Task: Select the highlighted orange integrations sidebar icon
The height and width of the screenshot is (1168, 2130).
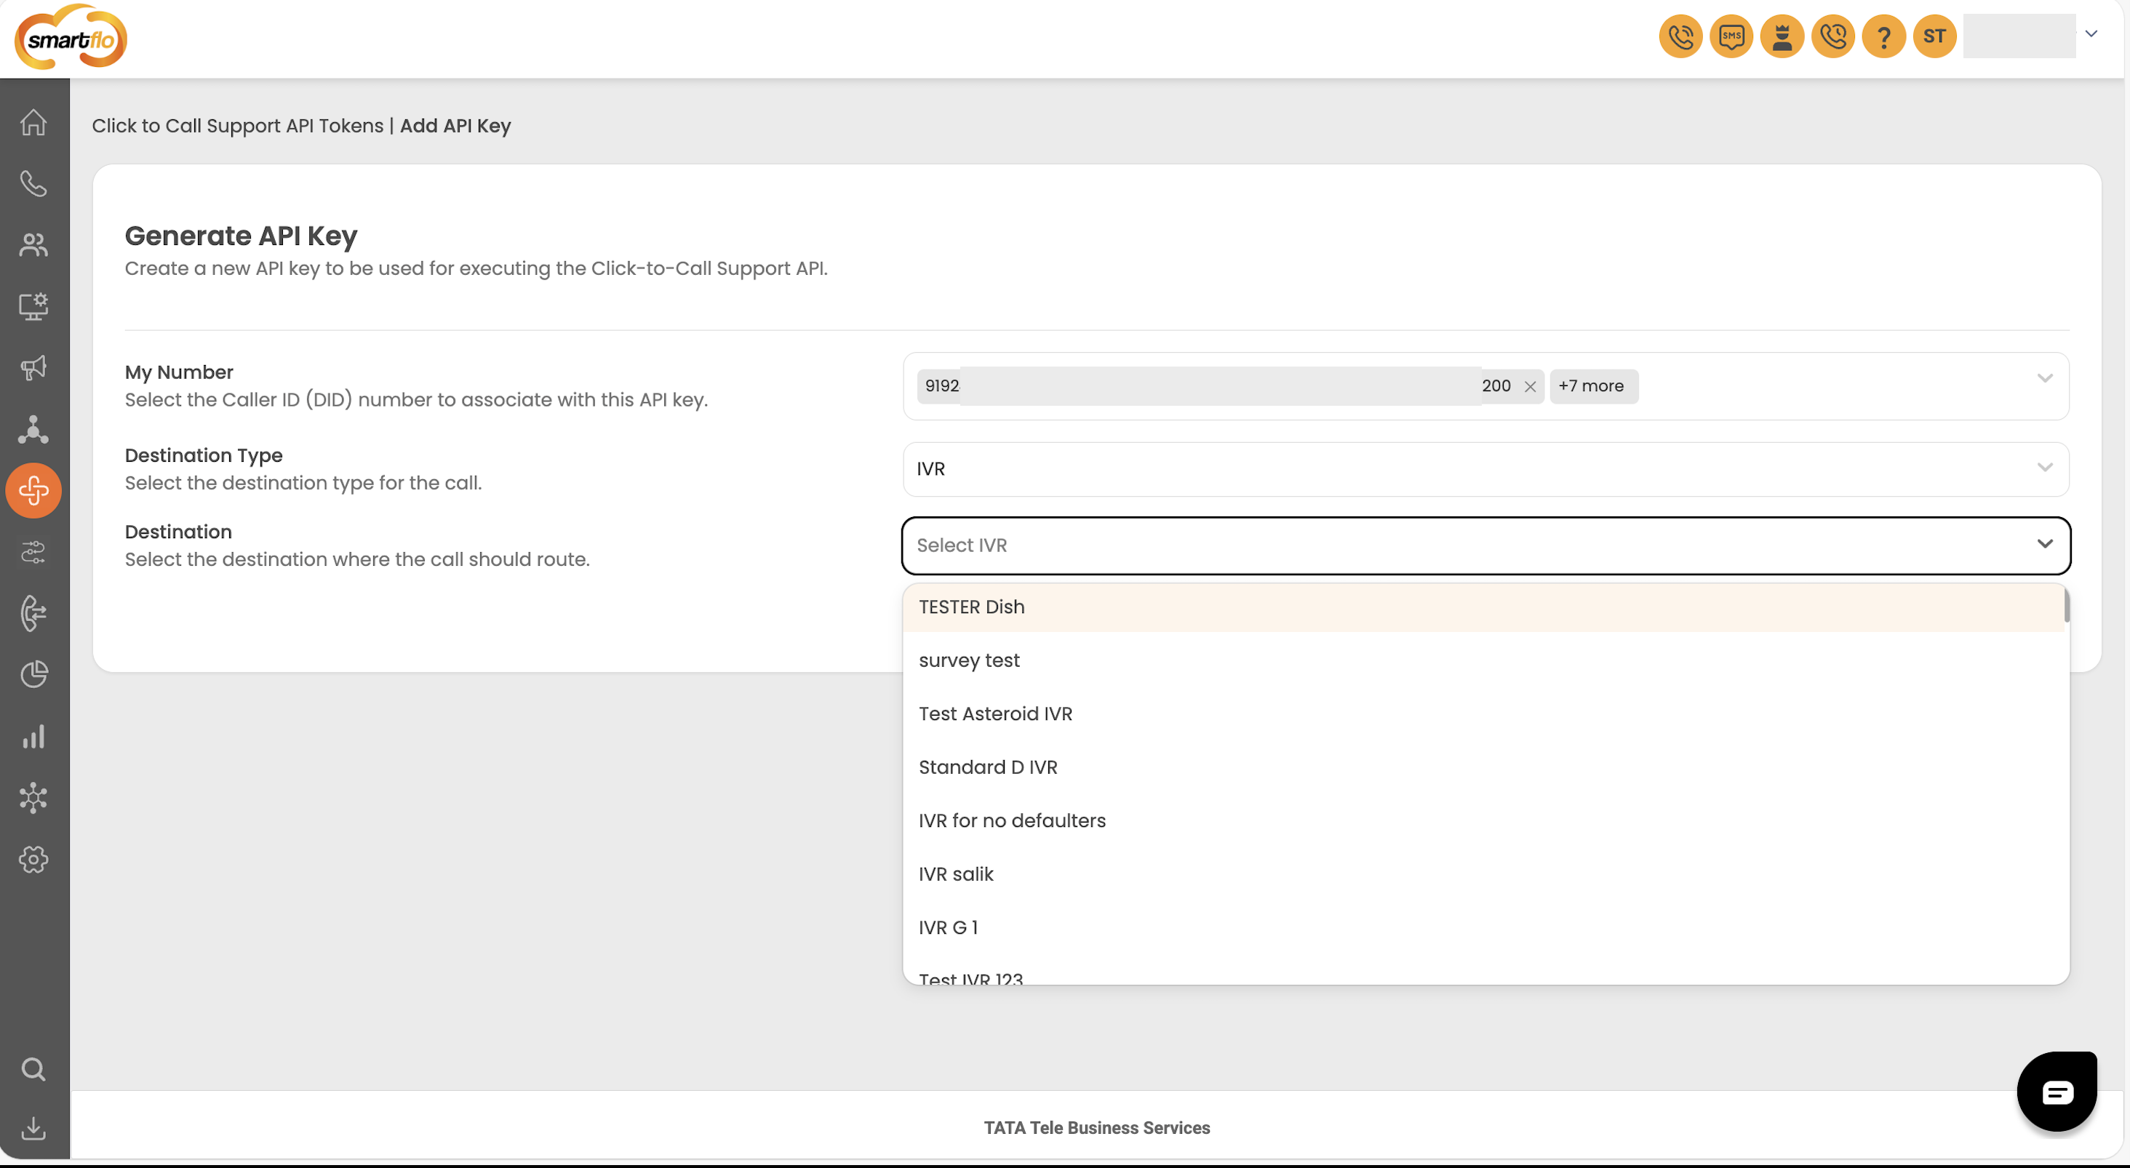Action: (x=34, y=491)
